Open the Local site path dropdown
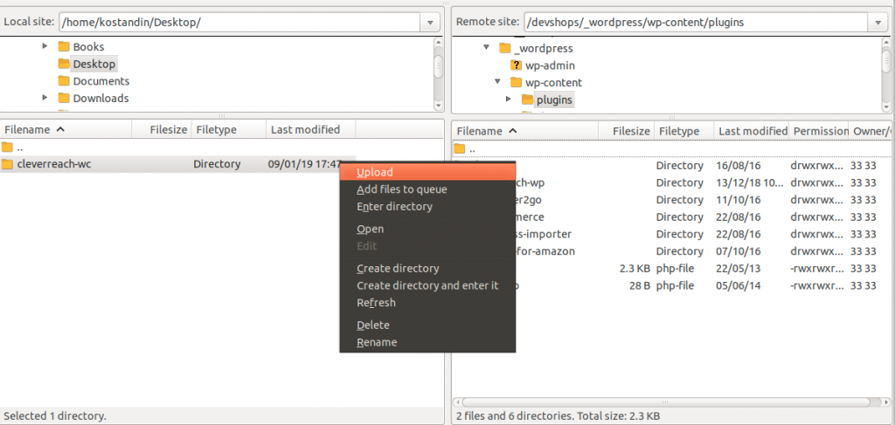Screen dimensions: 895x425 [x=431, y=22]
